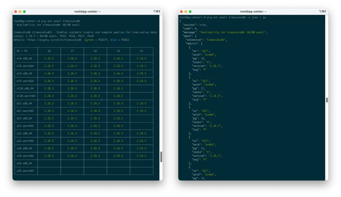Click the PG 14 column header
The image size is (341, 197).
[141, 51]
